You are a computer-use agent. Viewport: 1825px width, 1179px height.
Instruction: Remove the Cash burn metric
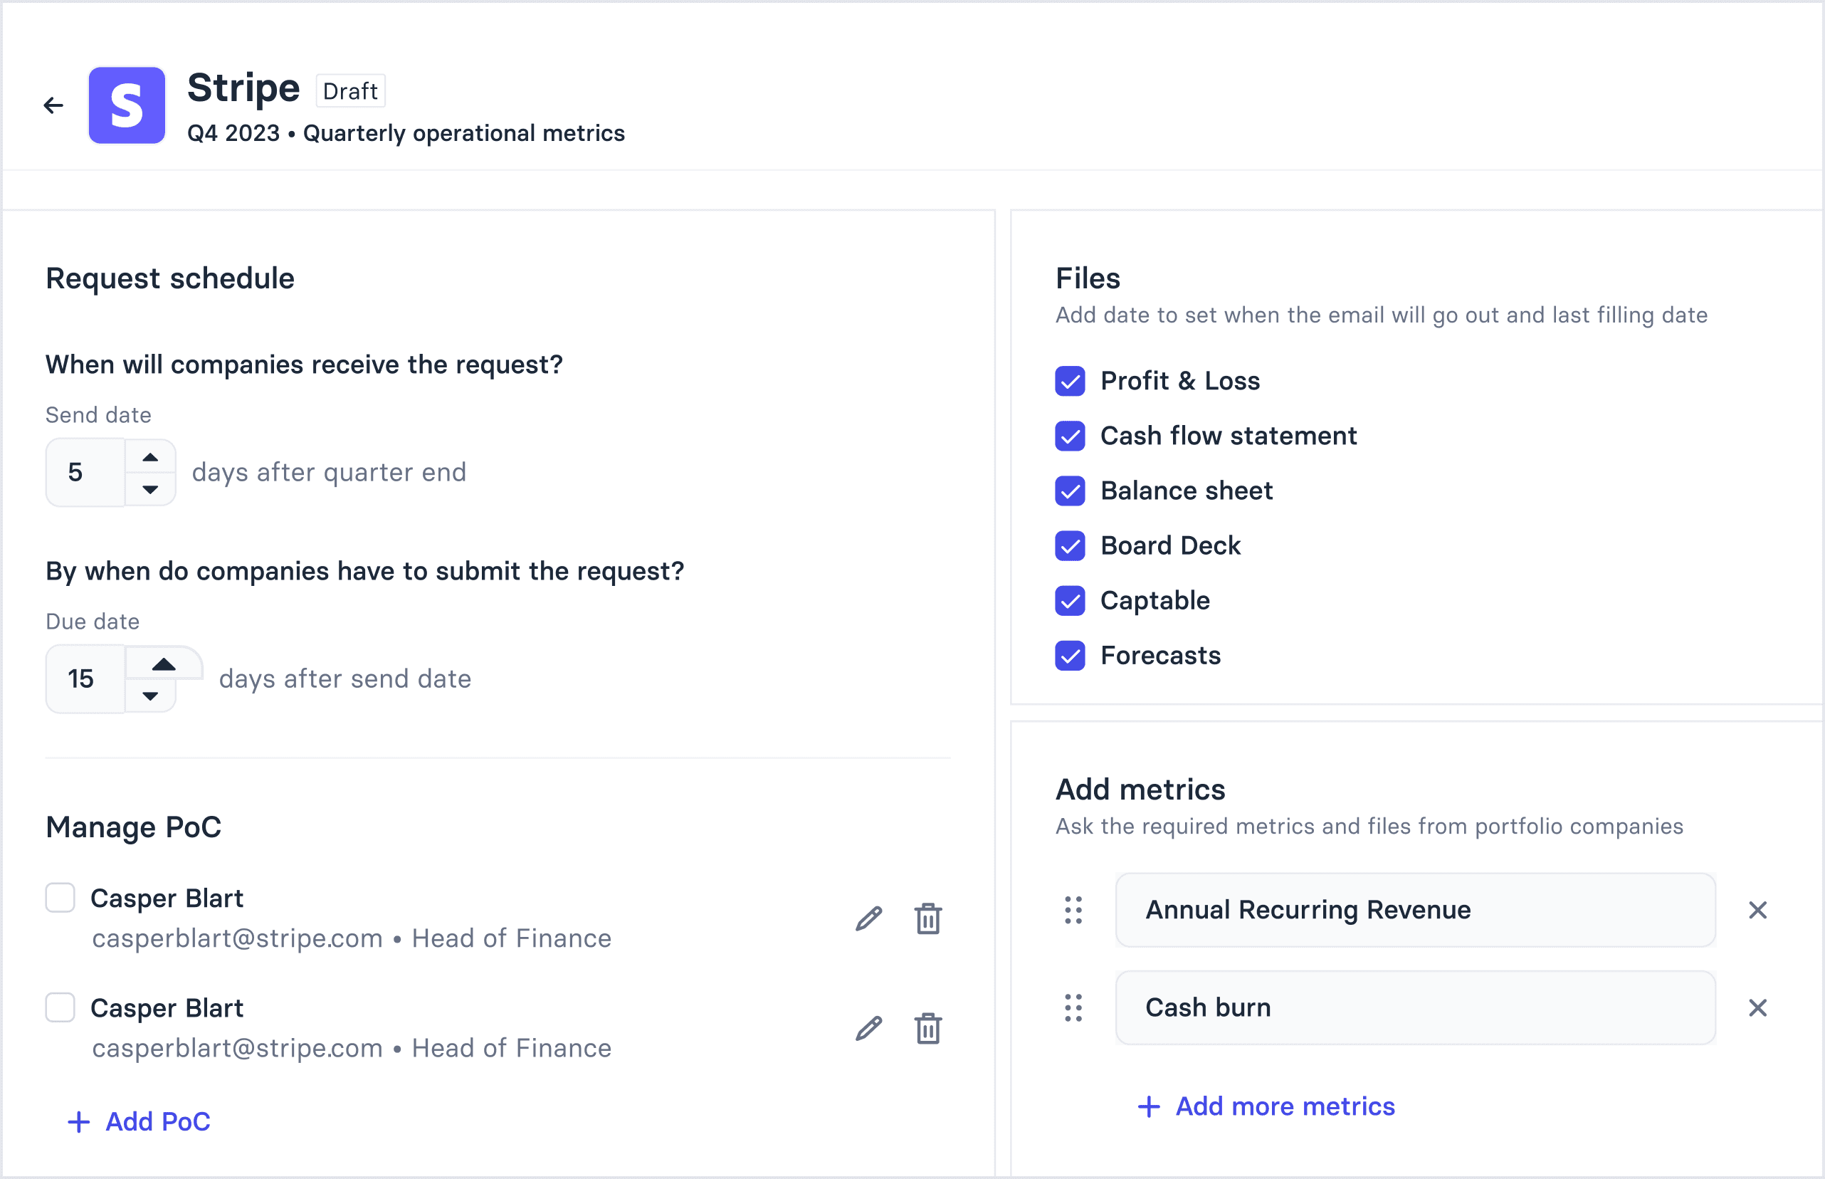click(x=1757, y=1007)
